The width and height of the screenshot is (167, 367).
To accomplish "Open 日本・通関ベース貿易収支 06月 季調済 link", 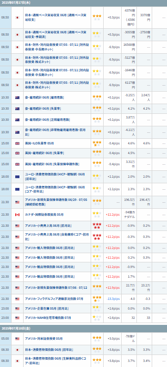I will 56,35.
